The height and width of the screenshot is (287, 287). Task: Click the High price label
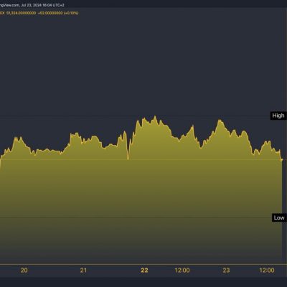pos(278,116)
